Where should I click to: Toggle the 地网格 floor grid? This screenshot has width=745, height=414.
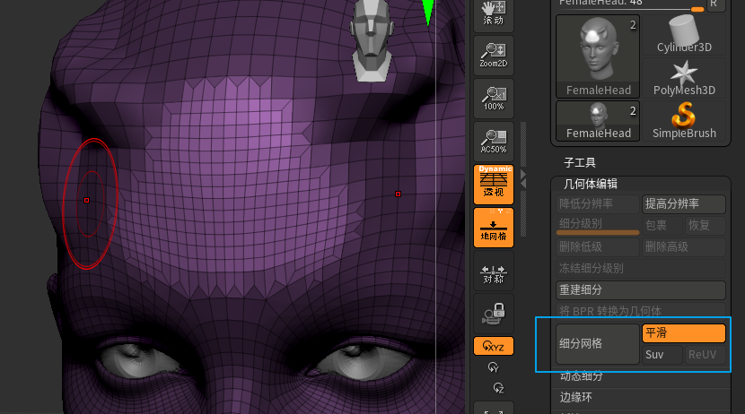pyautogui.click(x=493, y=228)
